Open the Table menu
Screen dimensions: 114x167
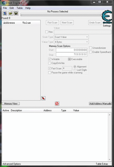point(19,8)
